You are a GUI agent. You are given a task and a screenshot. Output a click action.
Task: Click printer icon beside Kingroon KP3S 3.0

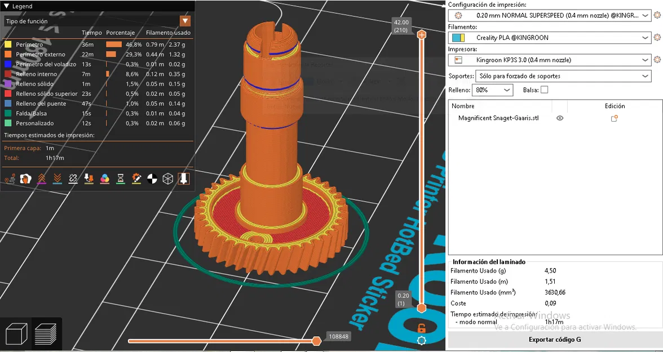tap(458, 60)
